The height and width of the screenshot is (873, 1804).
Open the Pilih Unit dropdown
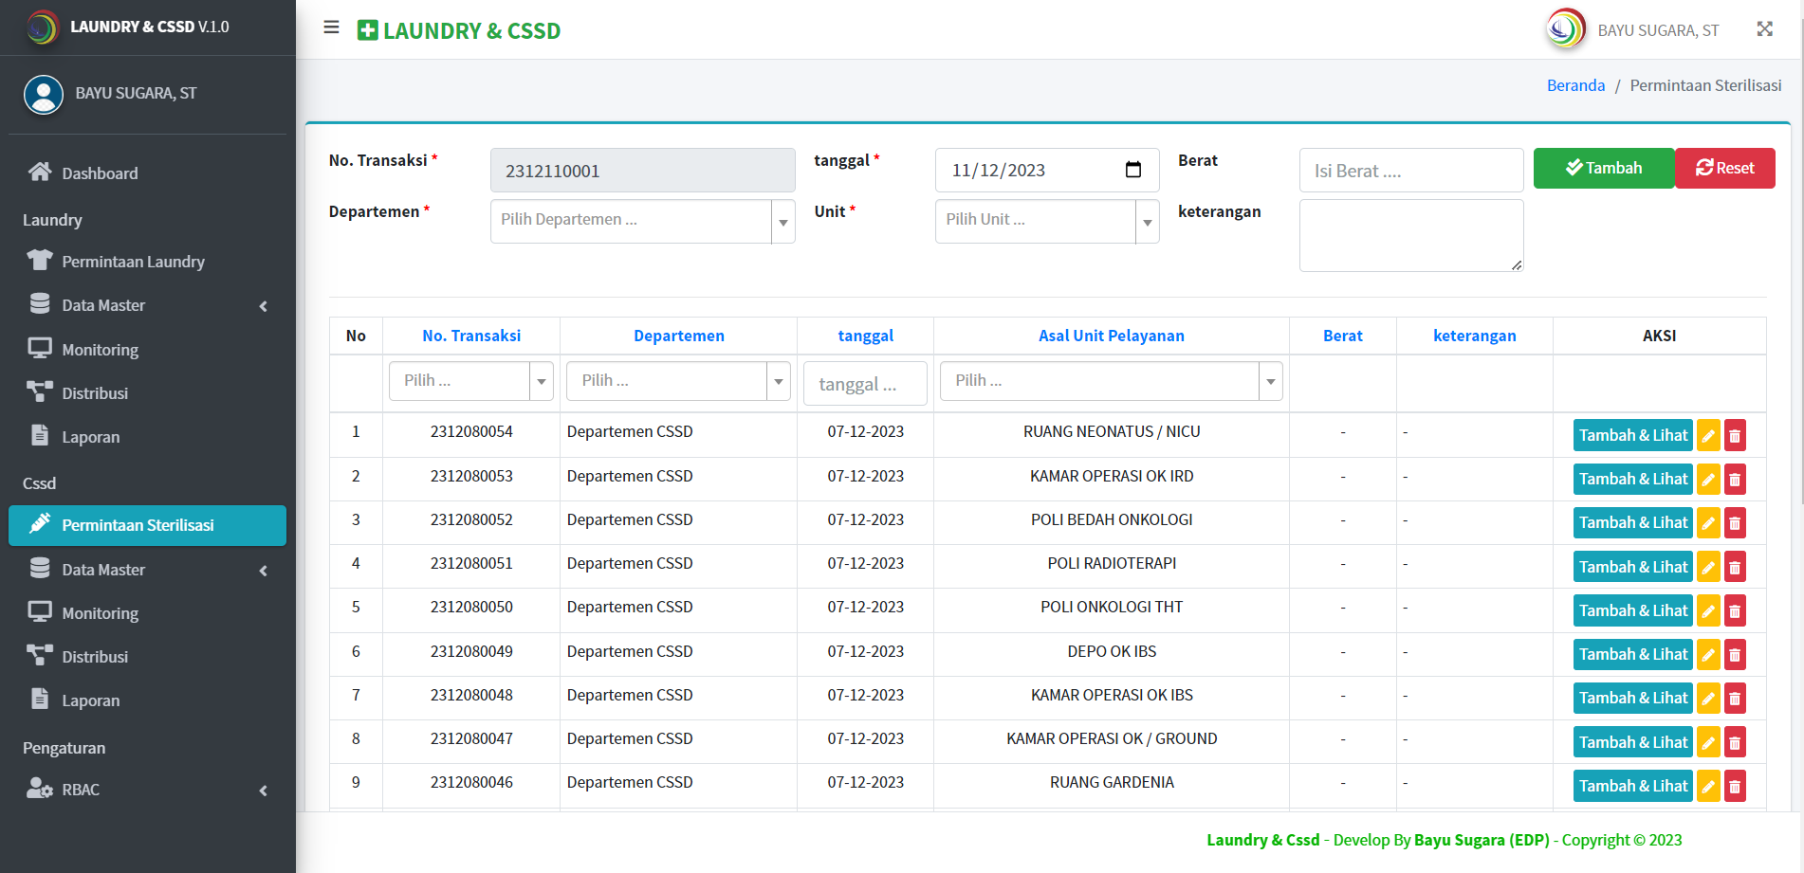coord(1046,221)
